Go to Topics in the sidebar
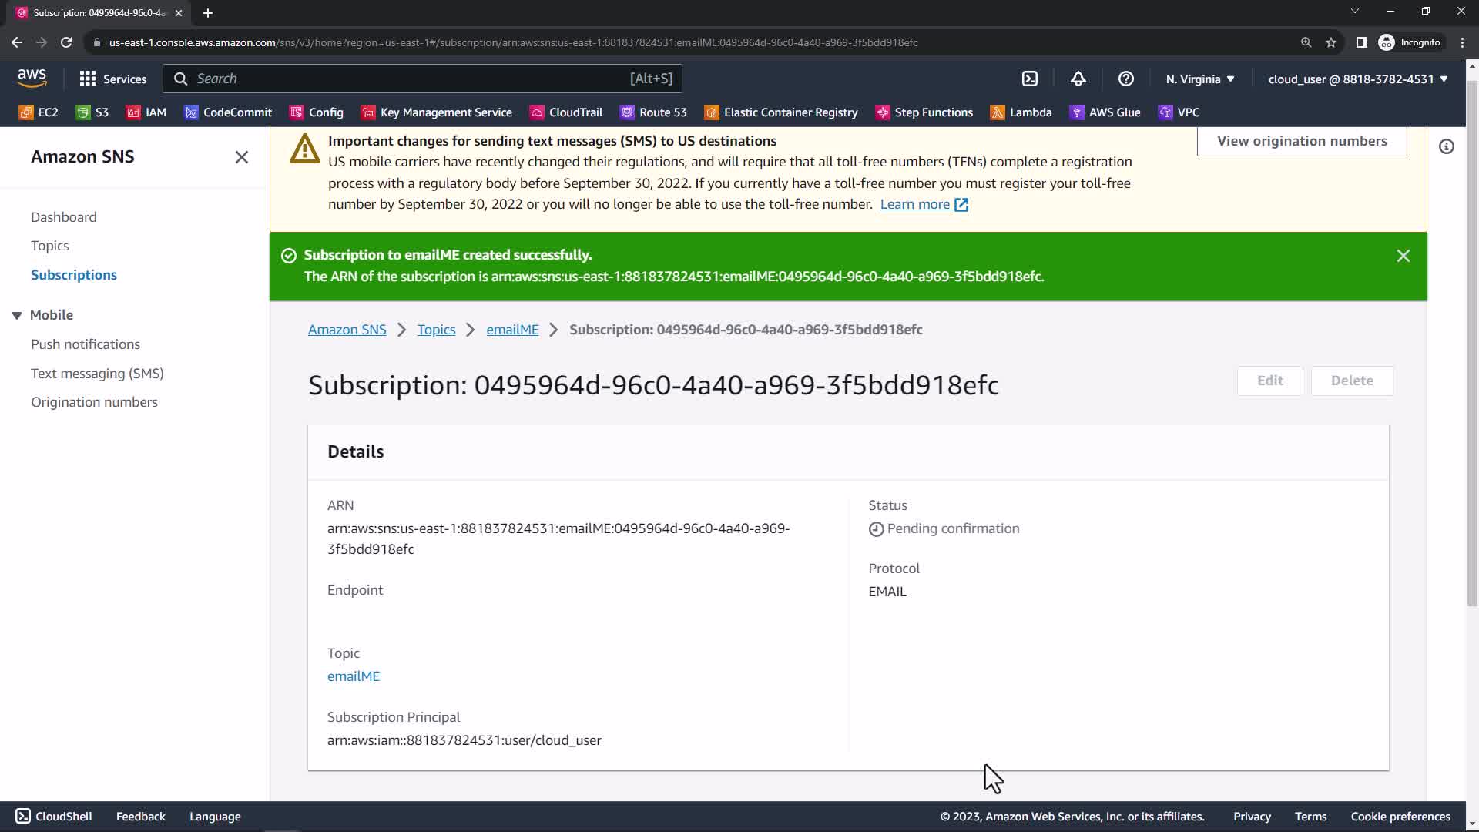This screenshot has width=1479, height=832. tap(50, 246)
